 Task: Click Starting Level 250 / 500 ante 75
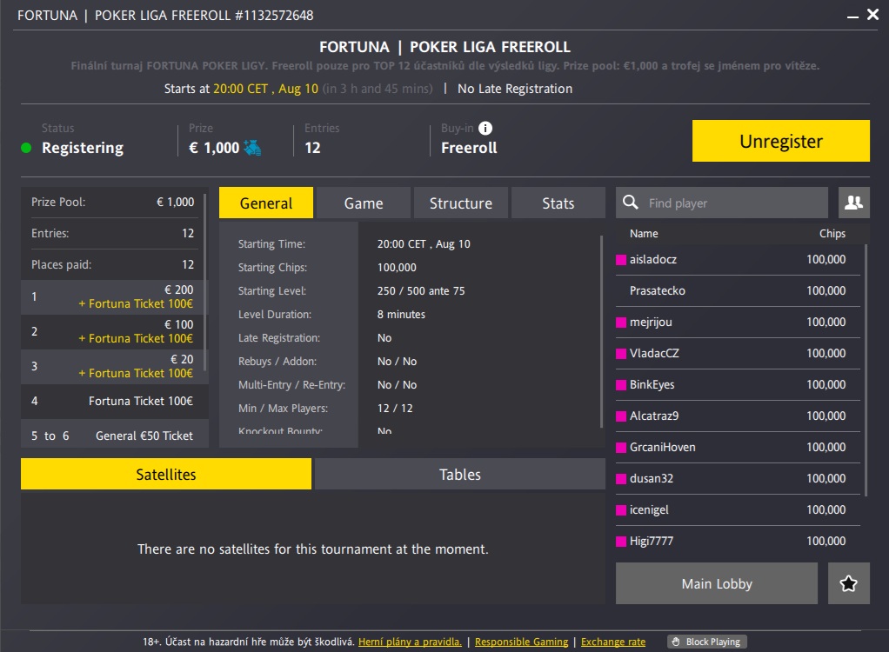[421, 290]
